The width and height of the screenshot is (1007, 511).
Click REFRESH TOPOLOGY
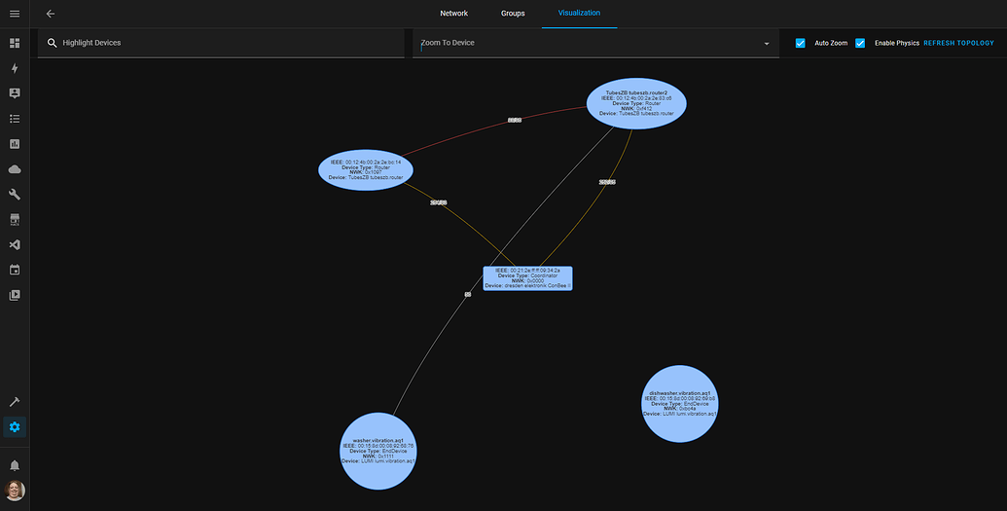pos(958,43)
